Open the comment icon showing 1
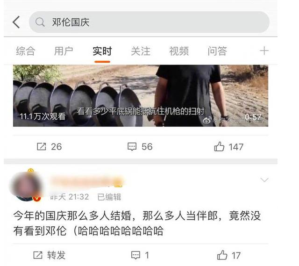299x266 pixels. click(135, 255)
